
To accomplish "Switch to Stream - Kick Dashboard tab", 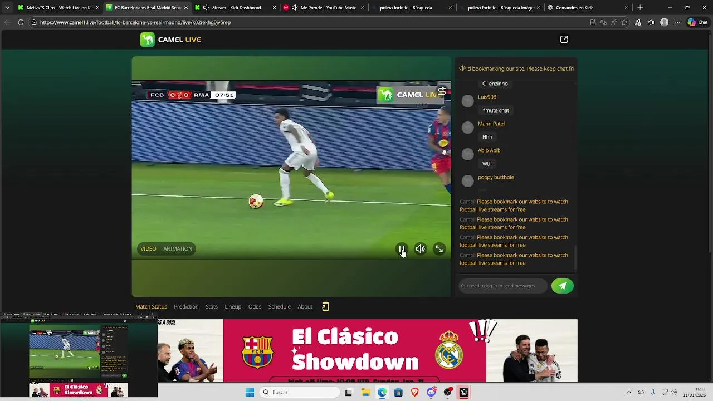I will click(x=236, y=8).
